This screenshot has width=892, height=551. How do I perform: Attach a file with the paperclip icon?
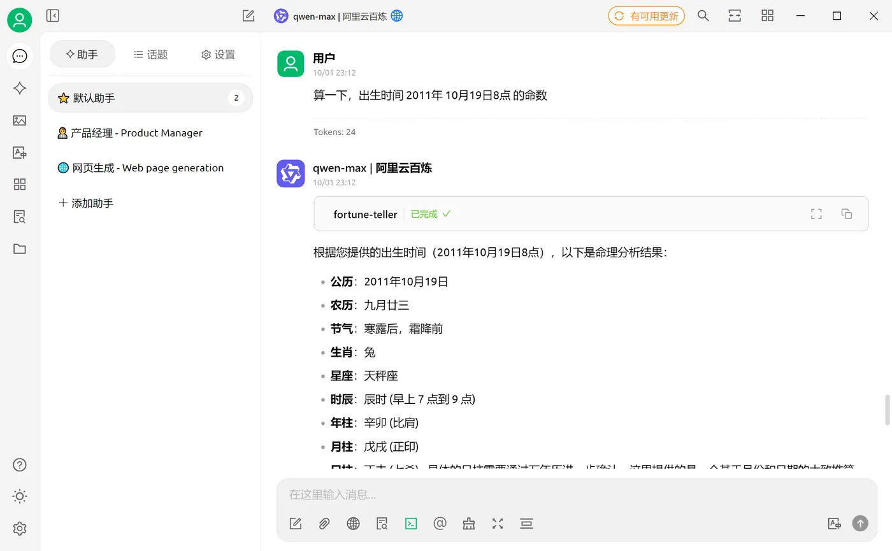pyautogui.click(x=324, y=523)
